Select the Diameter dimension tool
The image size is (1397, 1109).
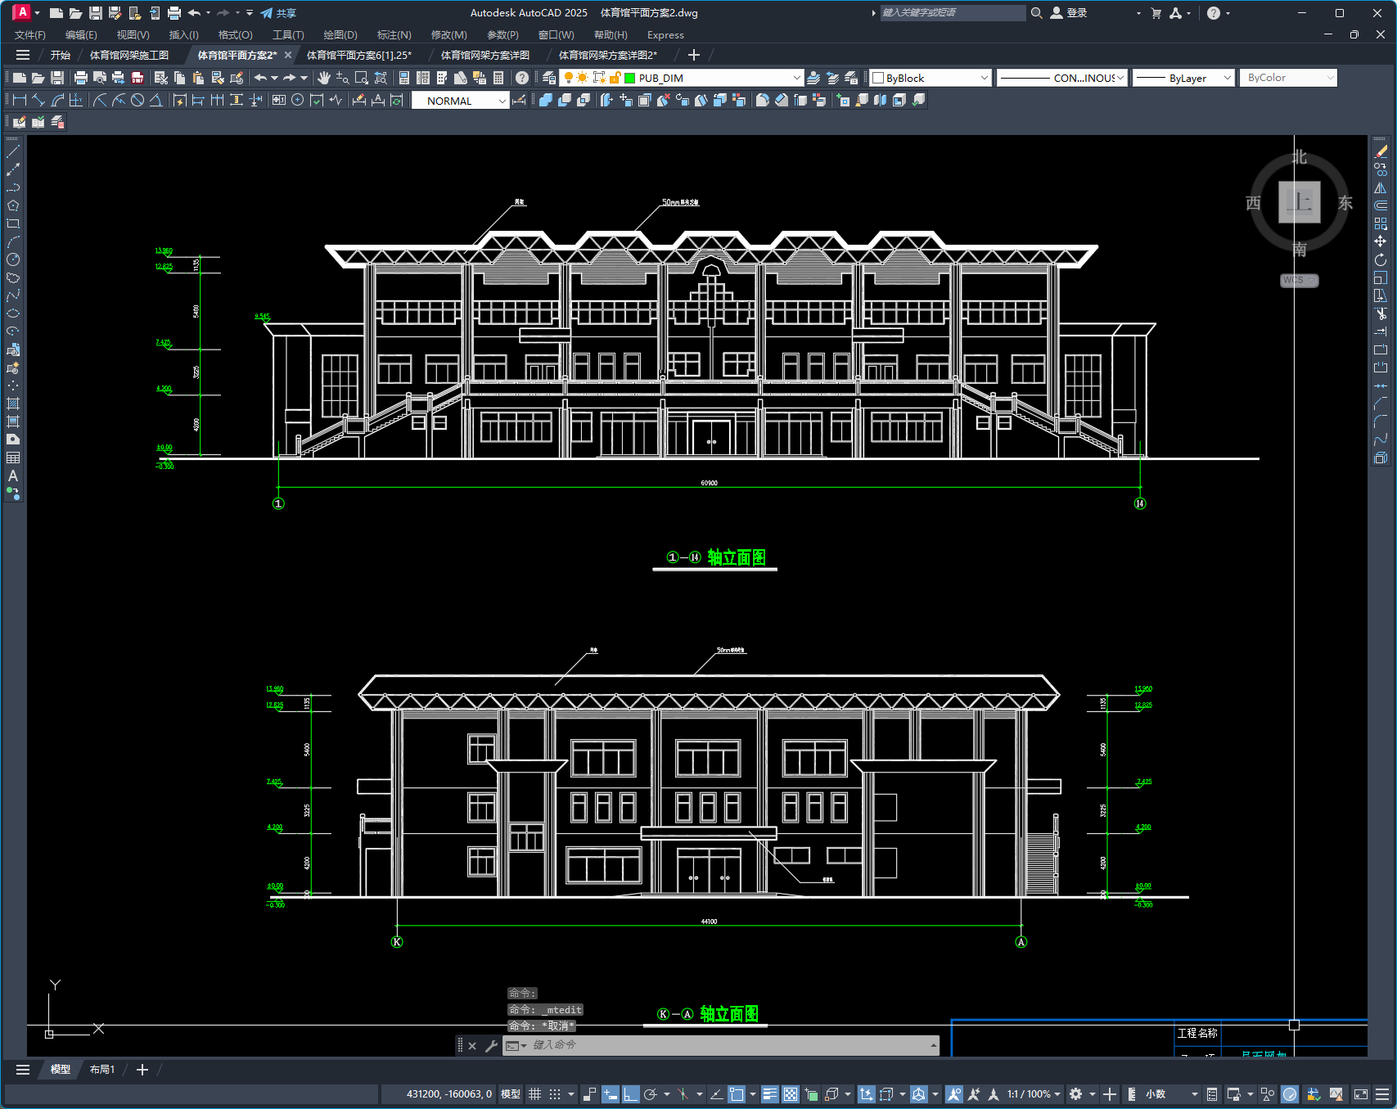137,100
